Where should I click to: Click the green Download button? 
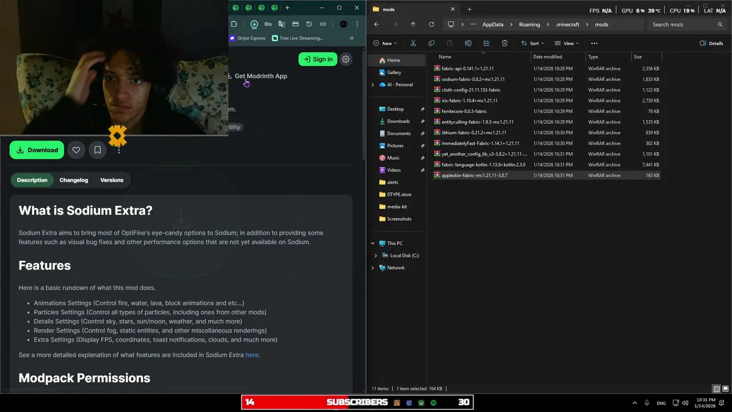click(37, 150)
